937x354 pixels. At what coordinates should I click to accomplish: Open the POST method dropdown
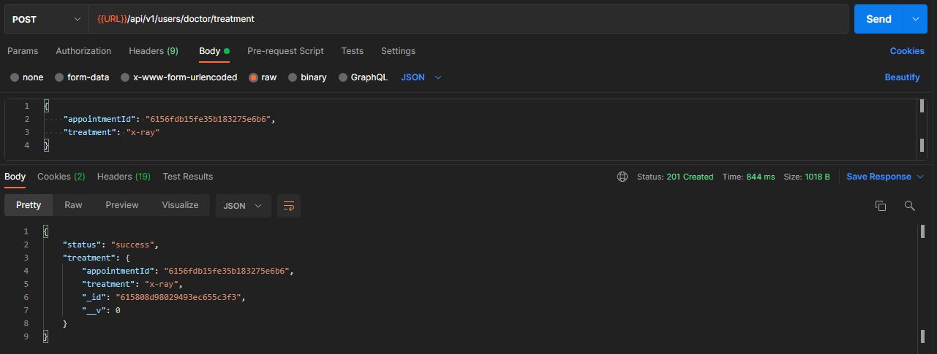[47, 19]
